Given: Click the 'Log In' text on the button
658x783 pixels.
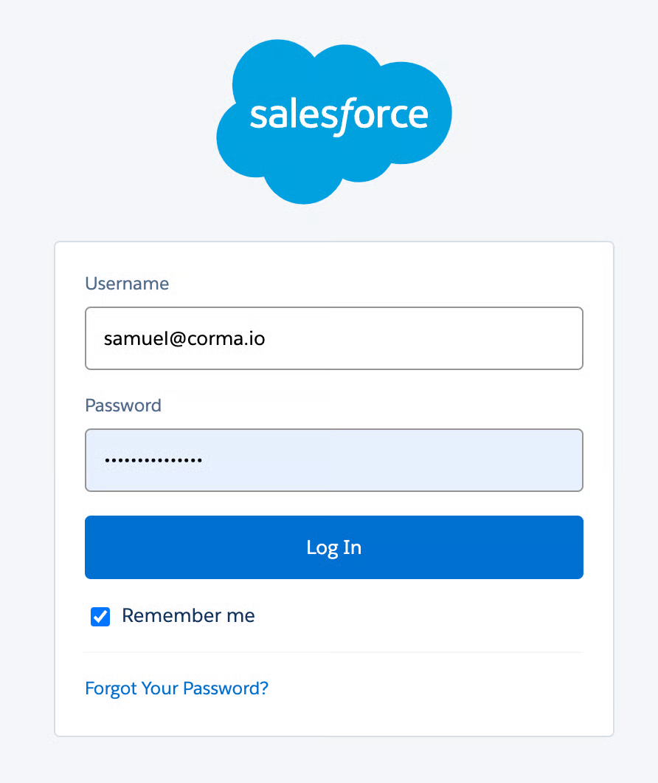Looking at the screenshot, I should (x=333, y=547).
